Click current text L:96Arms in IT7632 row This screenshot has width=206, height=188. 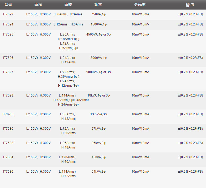click(x=67, y=143)
